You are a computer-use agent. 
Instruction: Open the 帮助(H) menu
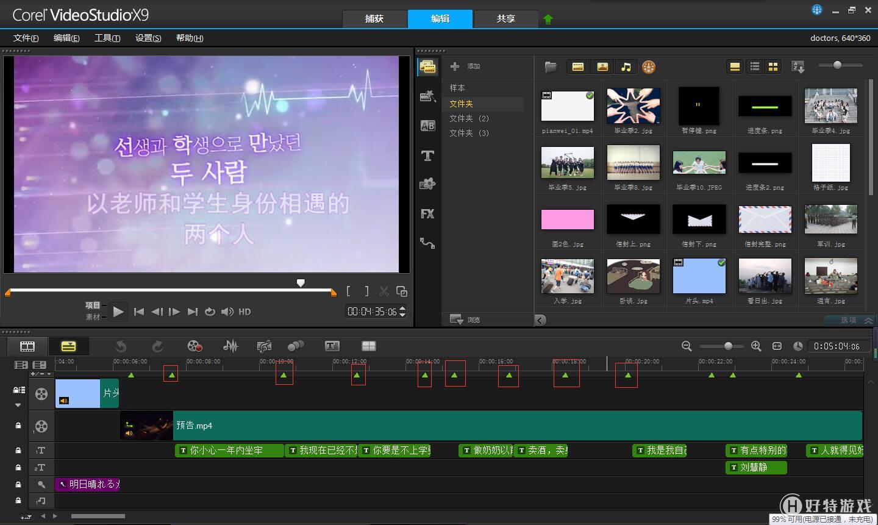pyautogui.click(x=190, y=38)
